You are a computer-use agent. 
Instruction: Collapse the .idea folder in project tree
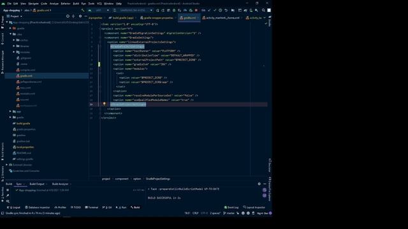pyautogui.click(x=11, y=34)
